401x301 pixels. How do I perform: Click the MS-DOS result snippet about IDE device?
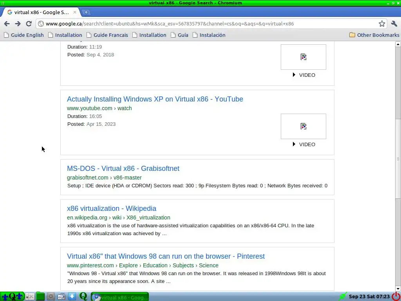pyautogui.click(x=197, y=185)
